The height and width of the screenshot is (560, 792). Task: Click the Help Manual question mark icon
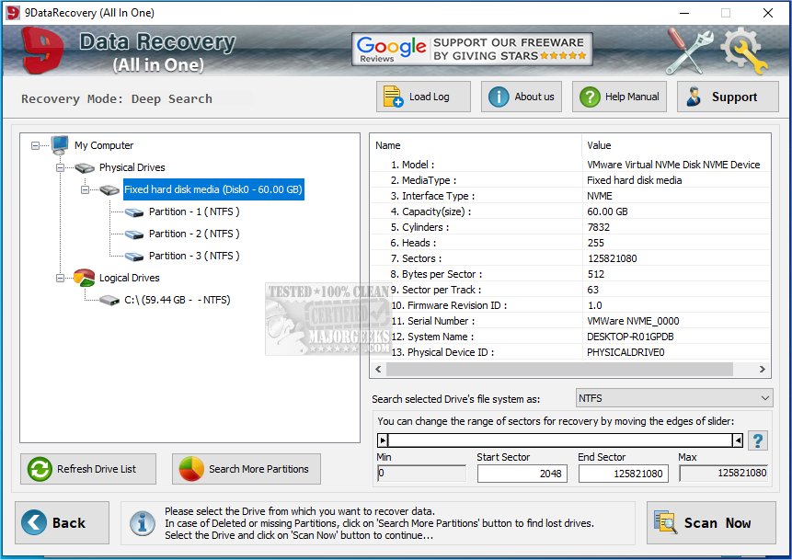[590, 97]
